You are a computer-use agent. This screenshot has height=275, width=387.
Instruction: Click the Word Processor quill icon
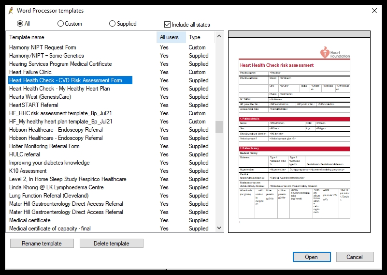pos(11,11)
